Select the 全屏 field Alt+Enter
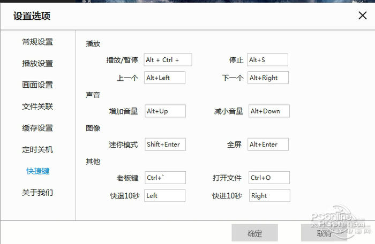Screen dimensions: 375x244 pyautogui.click(x=268, y=144)
